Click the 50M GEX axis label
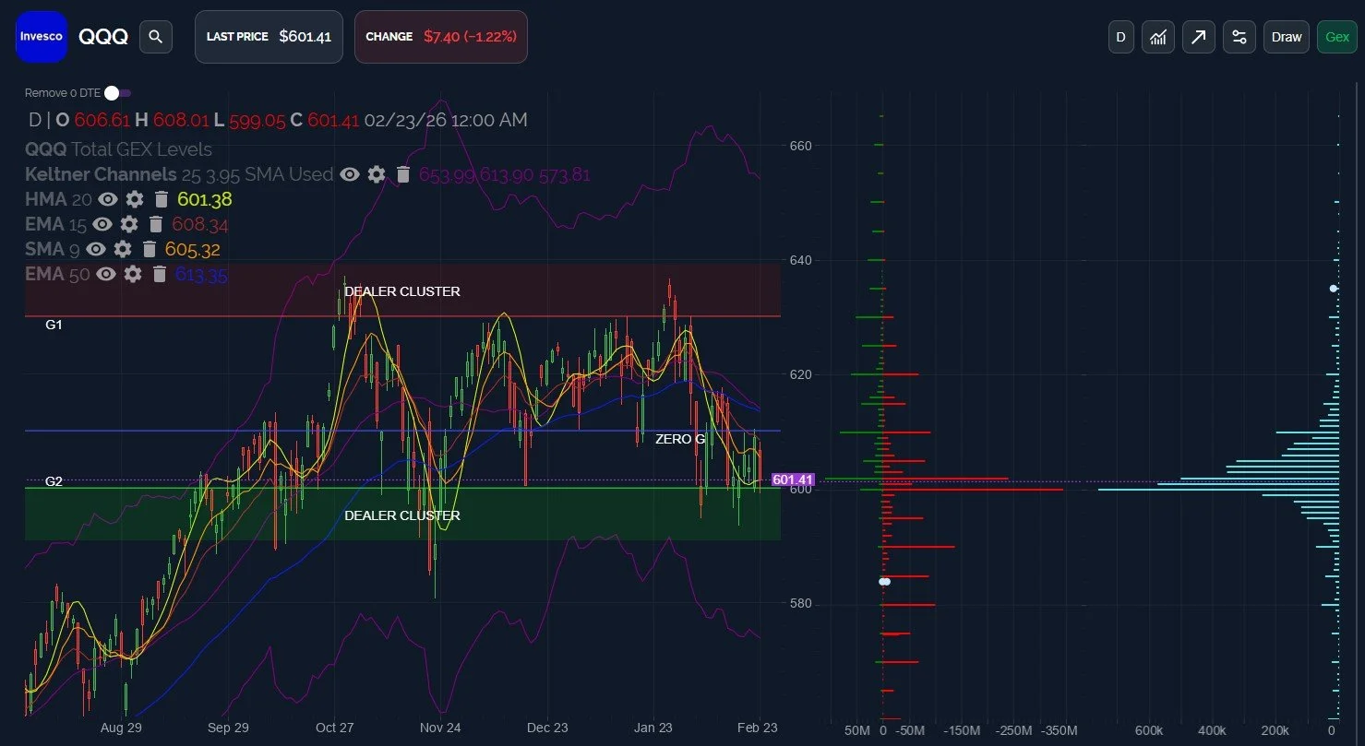The image size is (1365, 746). 857,730
